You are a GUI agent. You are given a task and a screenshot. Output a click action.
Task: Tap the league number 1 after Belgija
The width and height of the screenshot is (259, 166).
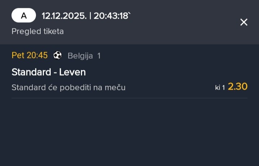tap(99, 56)
